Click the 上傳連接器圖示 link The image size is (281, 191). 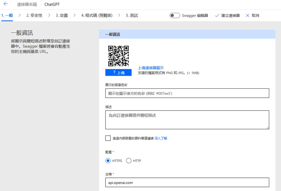coord(151,68)
